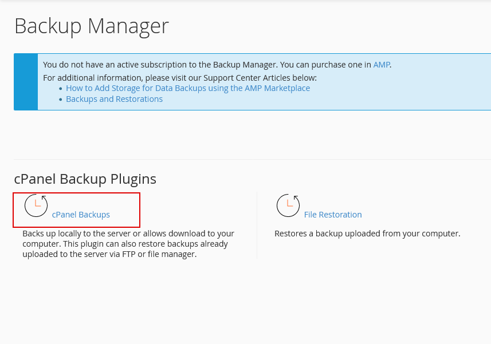Click the cPanel Backups clock icon
The width and height of the screenshot is (491, 344).
click(x=36, y=205)
